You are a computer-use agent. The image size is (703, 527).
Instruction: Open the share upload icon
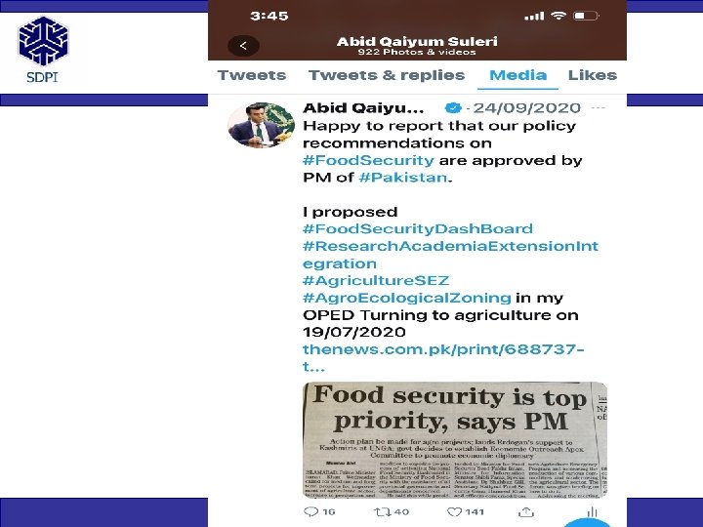coord(526,511)
